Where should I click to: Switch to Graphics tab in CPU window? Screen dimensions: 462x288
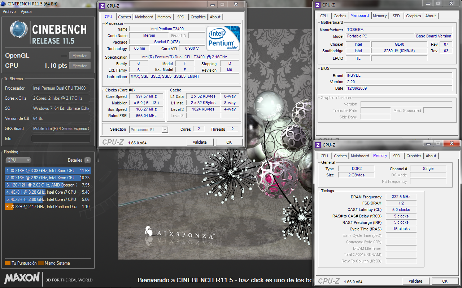coord(198,17)
